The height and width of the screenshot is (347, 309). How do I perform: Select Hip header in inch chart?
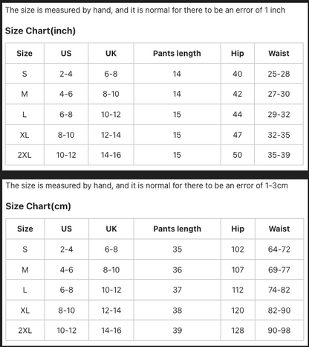[238, 54]
